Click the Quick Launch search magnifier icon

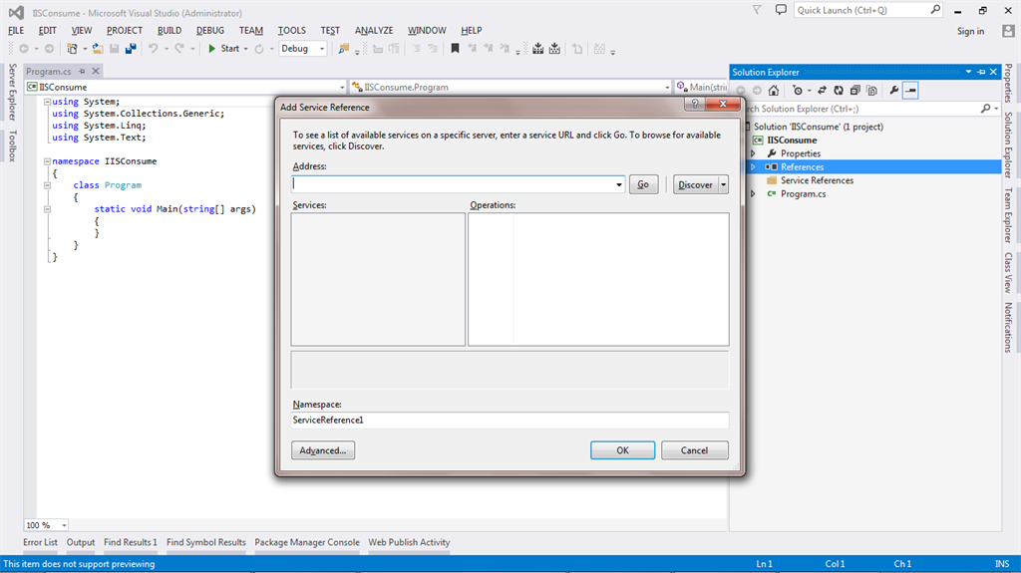[x=935, y=10]
